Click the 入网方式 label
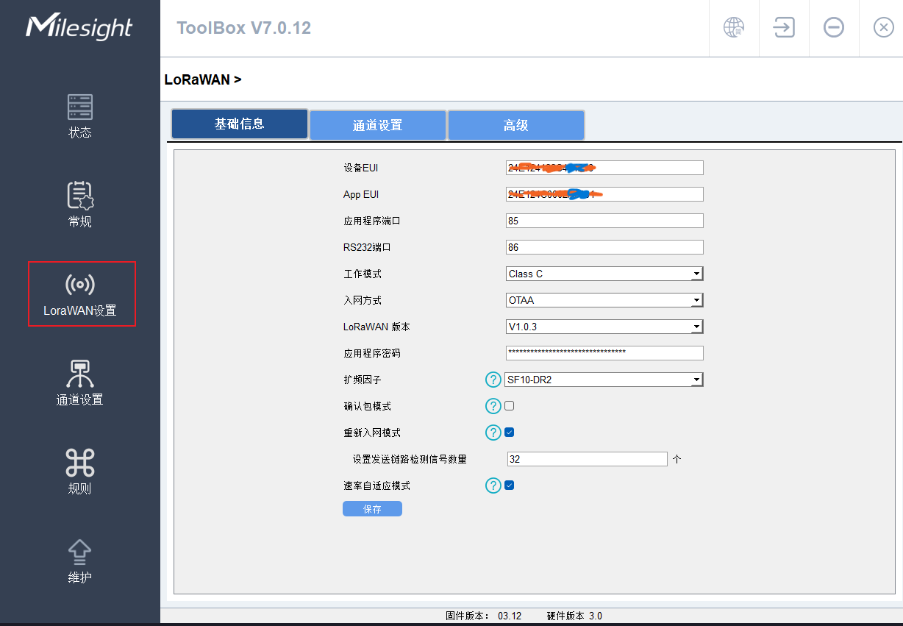This screenshot has width=903, height=626. (363, 300)
